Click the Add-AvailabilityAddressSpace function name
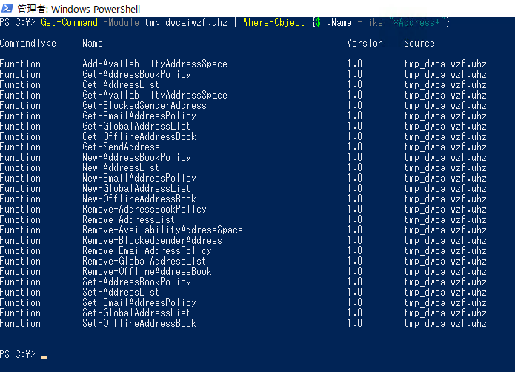Viewport: 515px width, 372px height. pos(155,64)
